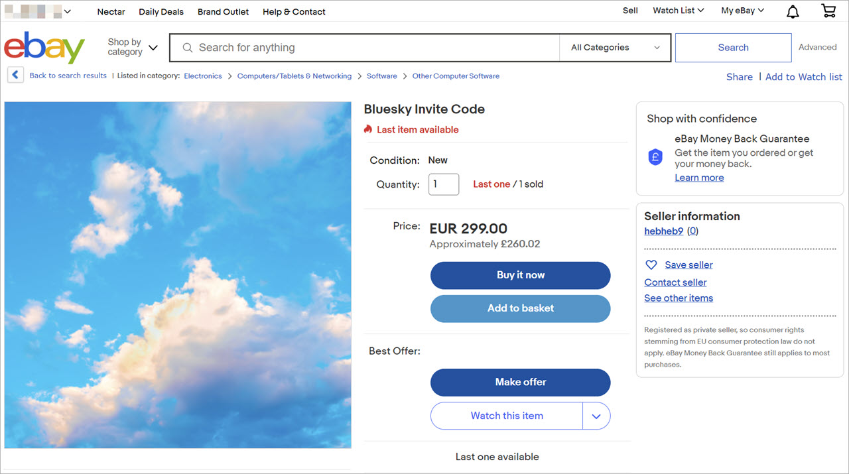Expand the Watch List dropdown
Image resolution: width=849 pixels, height=474 pixels.
click(x=679, y=11)
